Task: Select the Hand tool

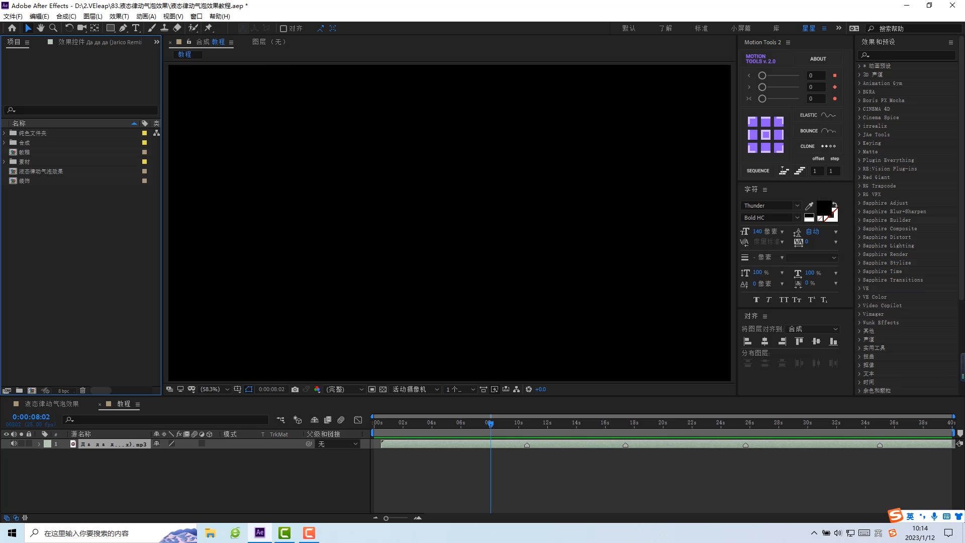Action: click(41, 28)
